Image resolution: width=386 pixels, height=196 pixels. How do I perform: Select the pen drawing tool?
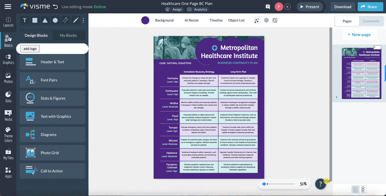pos(76,21)
